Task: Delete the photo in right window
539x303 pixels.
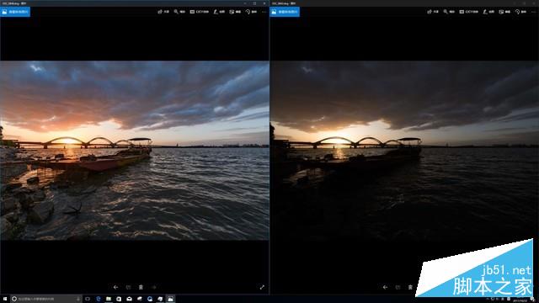Action: tap(410, 287)
